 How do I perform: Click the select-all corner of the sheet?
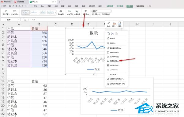tap(3, 25)
